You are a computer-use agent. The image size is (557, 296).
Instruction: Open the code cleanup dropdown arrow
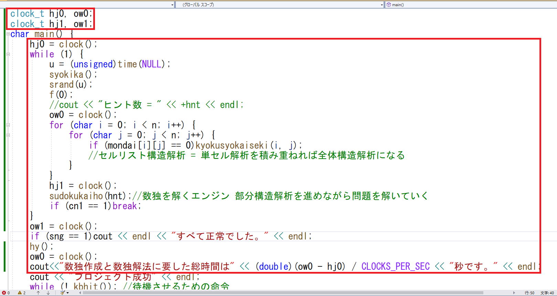68,293
